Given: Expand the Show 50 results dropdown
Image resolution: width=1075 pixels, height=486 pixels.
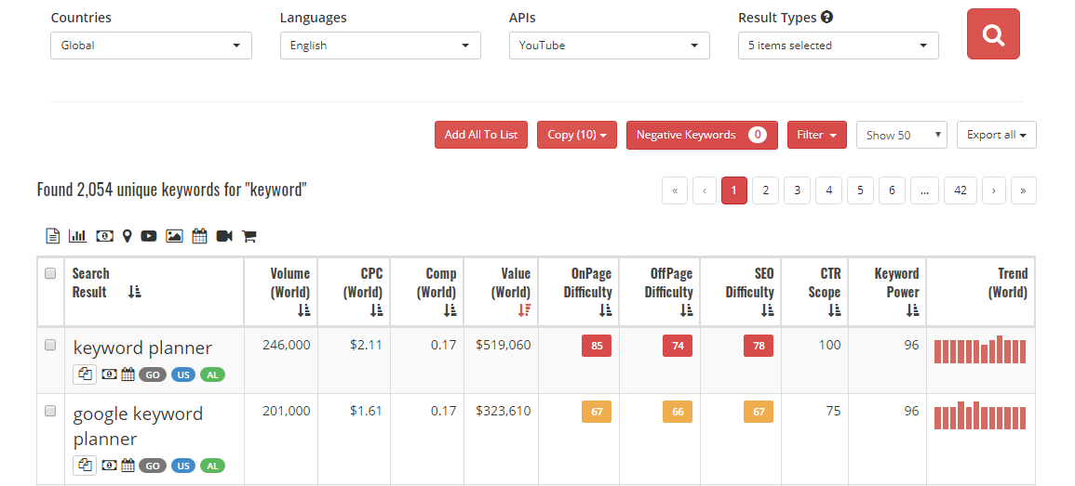Looking at the screenshot, I should pos(901,135).
